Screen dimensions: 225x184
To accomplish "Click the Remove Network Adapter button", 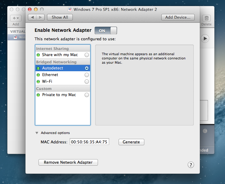I will pyautogui.click(x=68, y=162).
